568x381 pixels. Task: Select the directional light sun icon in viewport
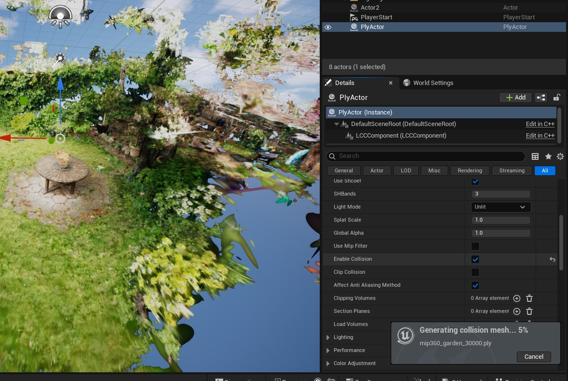tap(59, 58)
